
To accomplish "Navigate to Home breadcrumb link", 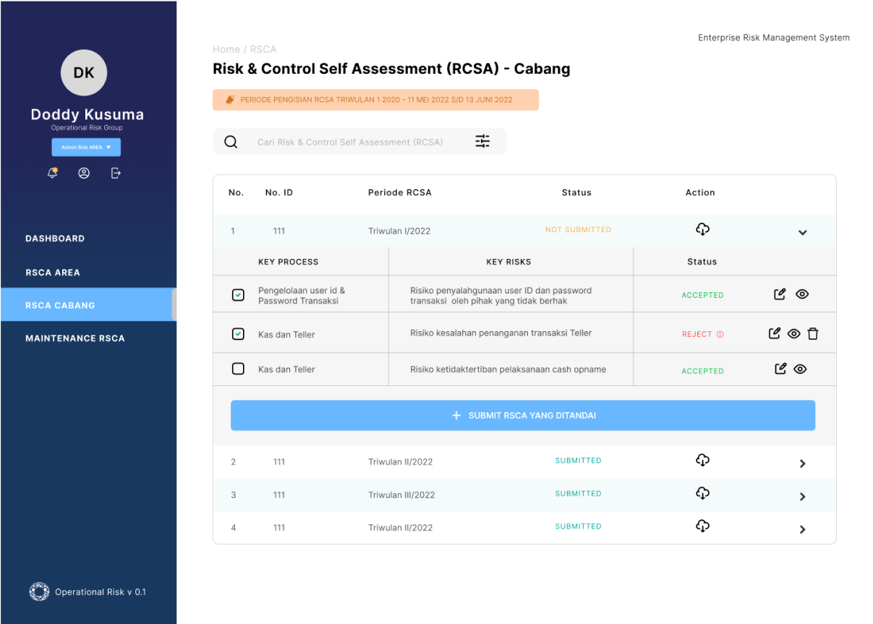I will [226, 49].
